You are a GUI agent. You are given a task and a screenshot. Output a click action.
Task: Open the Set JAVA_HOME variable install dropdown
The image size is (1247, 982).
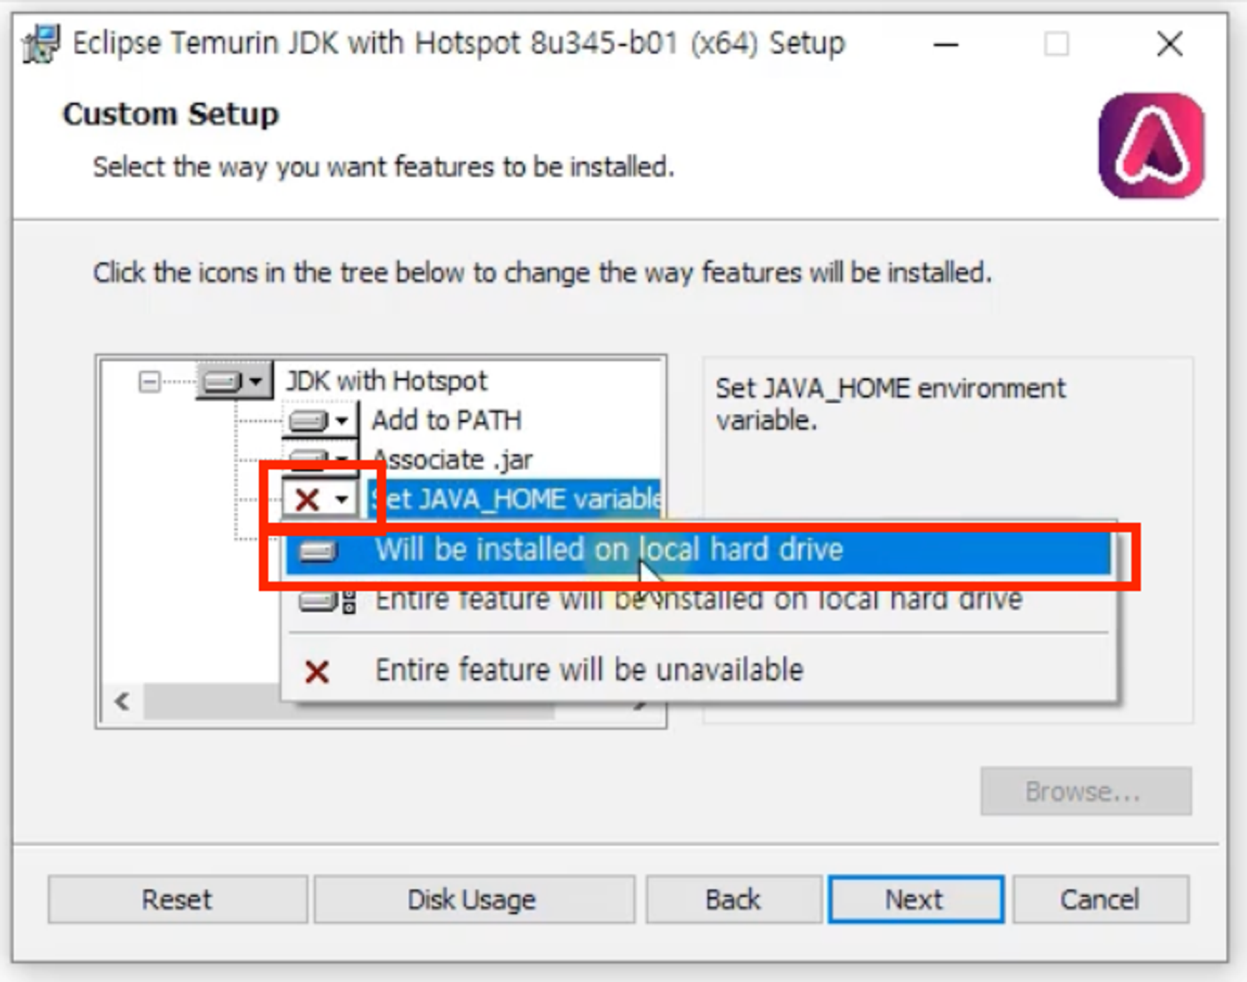pos(342,499)
